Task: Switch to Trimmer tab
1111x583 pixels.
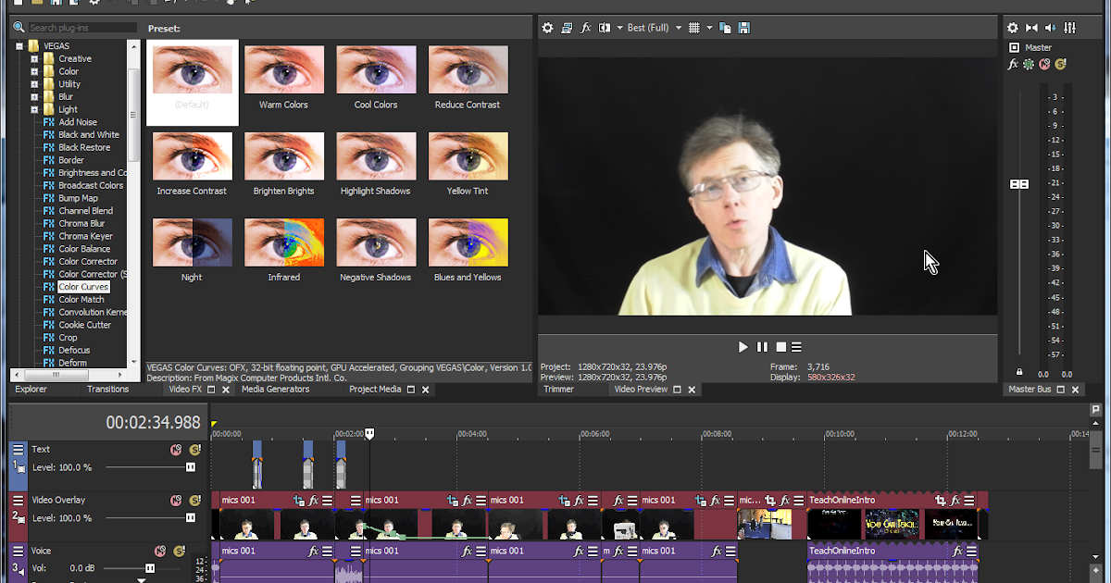Action: [558, 390]
